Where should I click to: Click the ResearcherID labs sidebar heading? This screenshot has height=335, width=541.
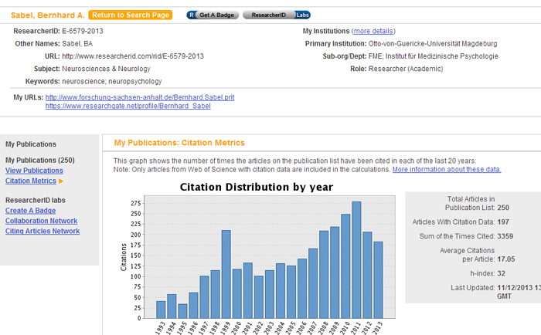click(36, 200)
